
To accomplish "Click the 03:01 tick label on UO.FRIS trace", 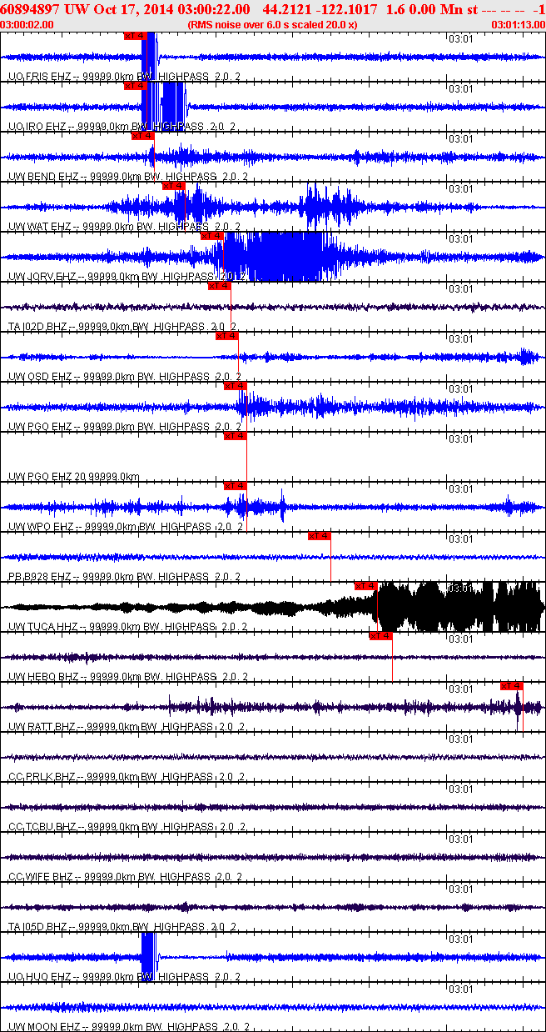I will (x=461, y=38).
